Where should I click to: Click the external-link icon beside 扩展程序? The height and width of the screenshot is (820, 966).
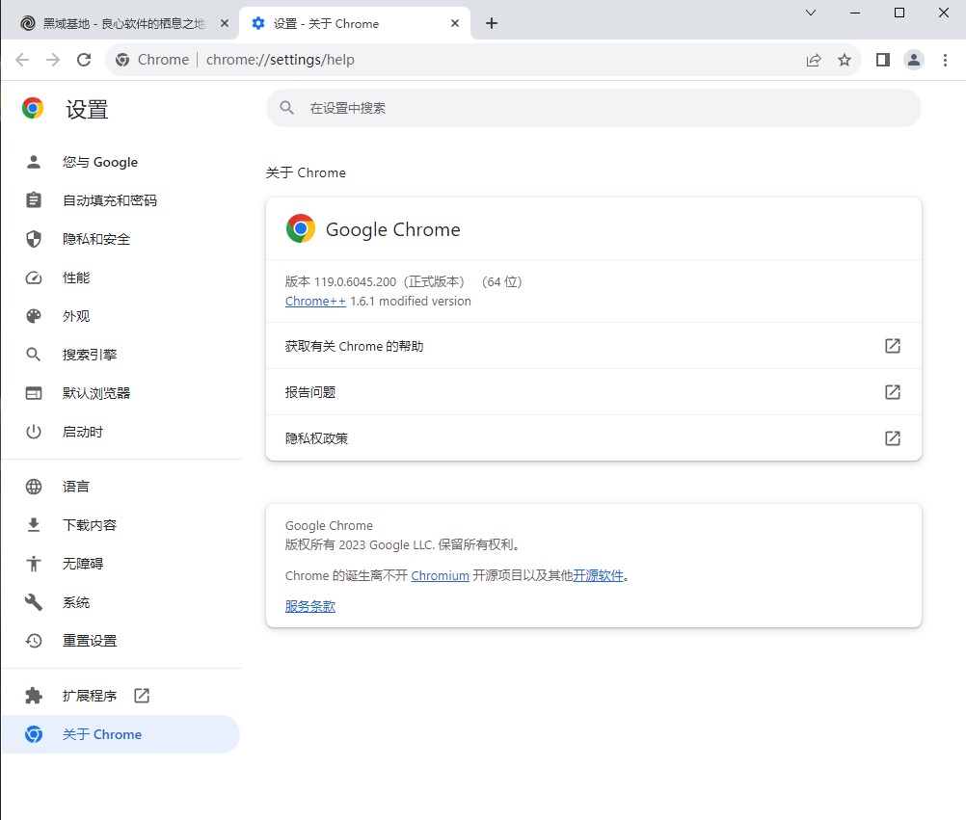pyautogui.click(x=142, y=696)
